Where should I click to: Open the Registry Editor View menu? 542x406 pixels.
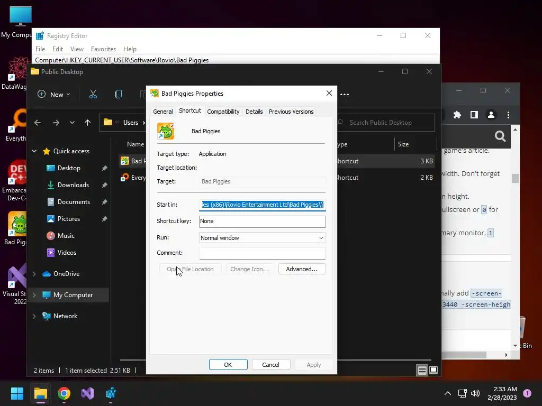pos(77,49)
